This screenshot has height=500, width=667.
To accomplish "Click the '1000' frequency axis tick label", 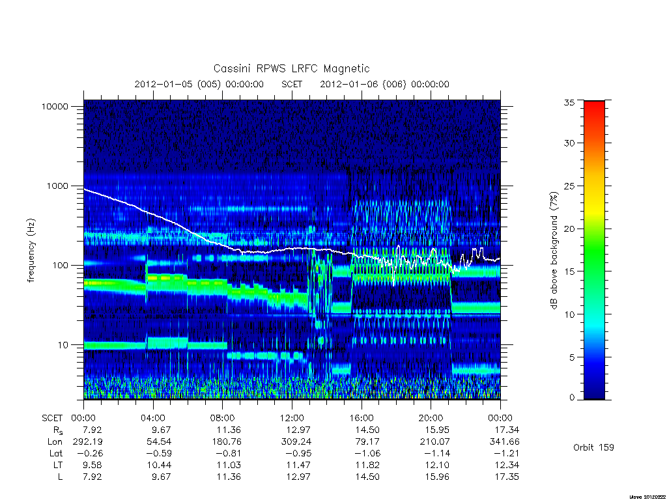I will pyautogui.click(x=57, y=186).
